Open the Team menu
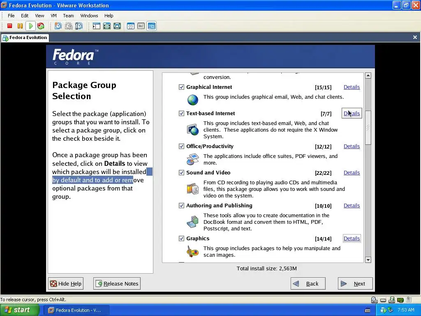 (69, 16)
